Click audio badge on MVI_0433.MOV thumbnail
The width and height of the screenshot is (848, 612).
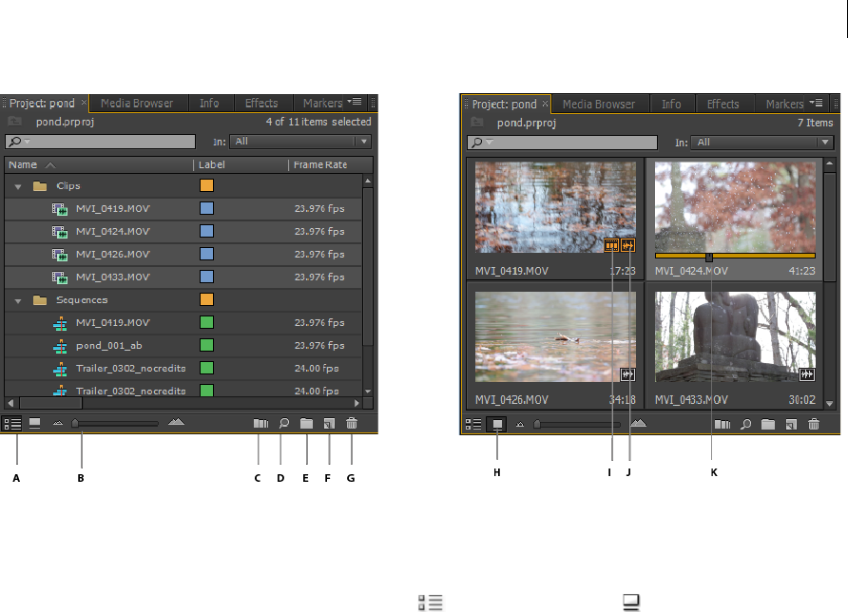806,374
